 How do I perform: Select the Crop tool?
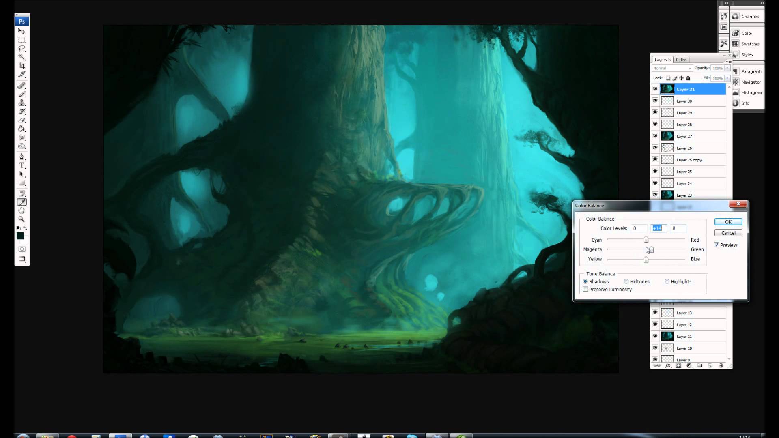click(x=22, y=66)
